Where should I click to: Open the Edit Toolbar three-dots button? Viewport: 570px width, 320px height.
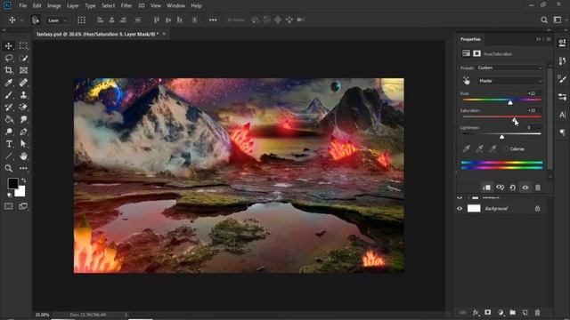[x=23, y=168]
